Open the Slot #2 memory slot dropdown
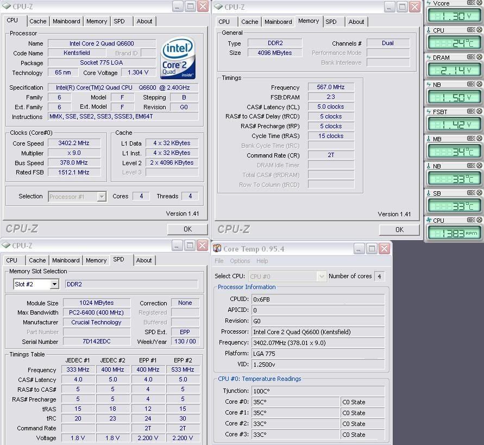The image size is (484, 445). (x=54, y=284)
